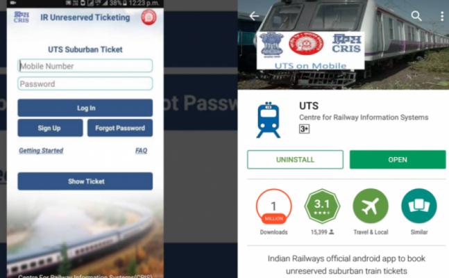This screenshot has height=278, width=449.
Task: Tap the back arrow on Play Store page
Action: 254,16
